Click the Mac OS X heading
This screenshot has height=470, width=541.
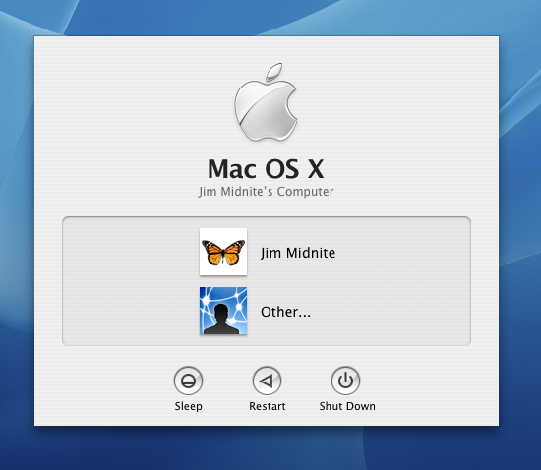(266, 168)
